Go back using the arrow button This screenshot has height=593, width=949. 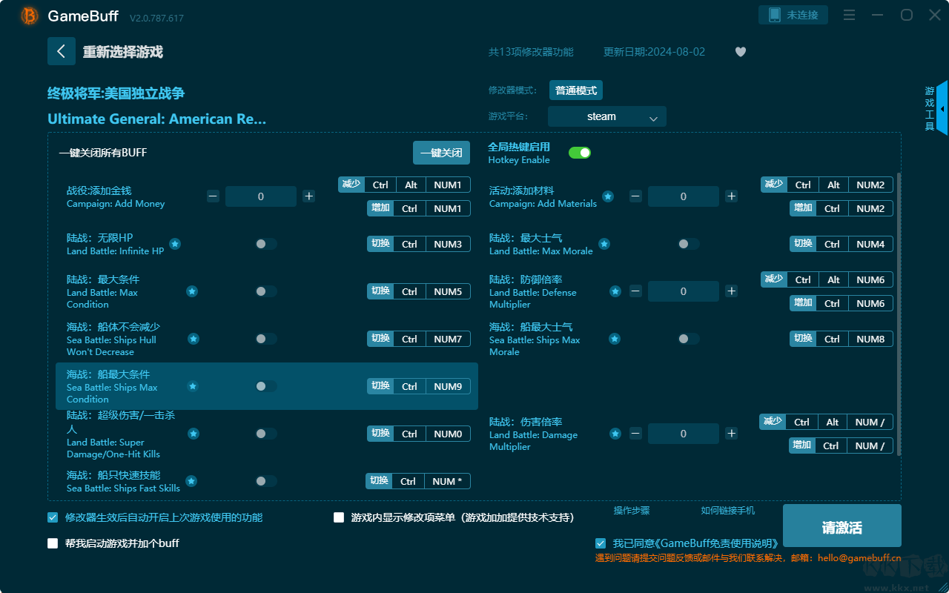click(62, 51)
